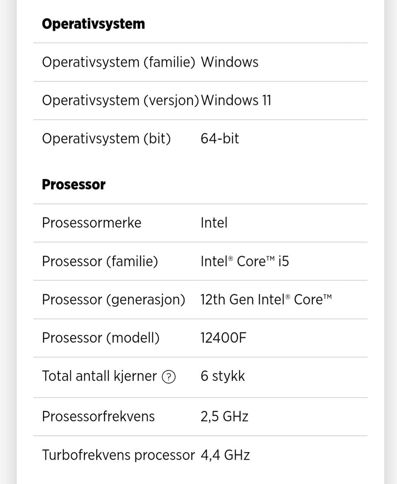Select the Operativsystem (familie) label
This screenshot has width=397, height=484.
point(118,62)
